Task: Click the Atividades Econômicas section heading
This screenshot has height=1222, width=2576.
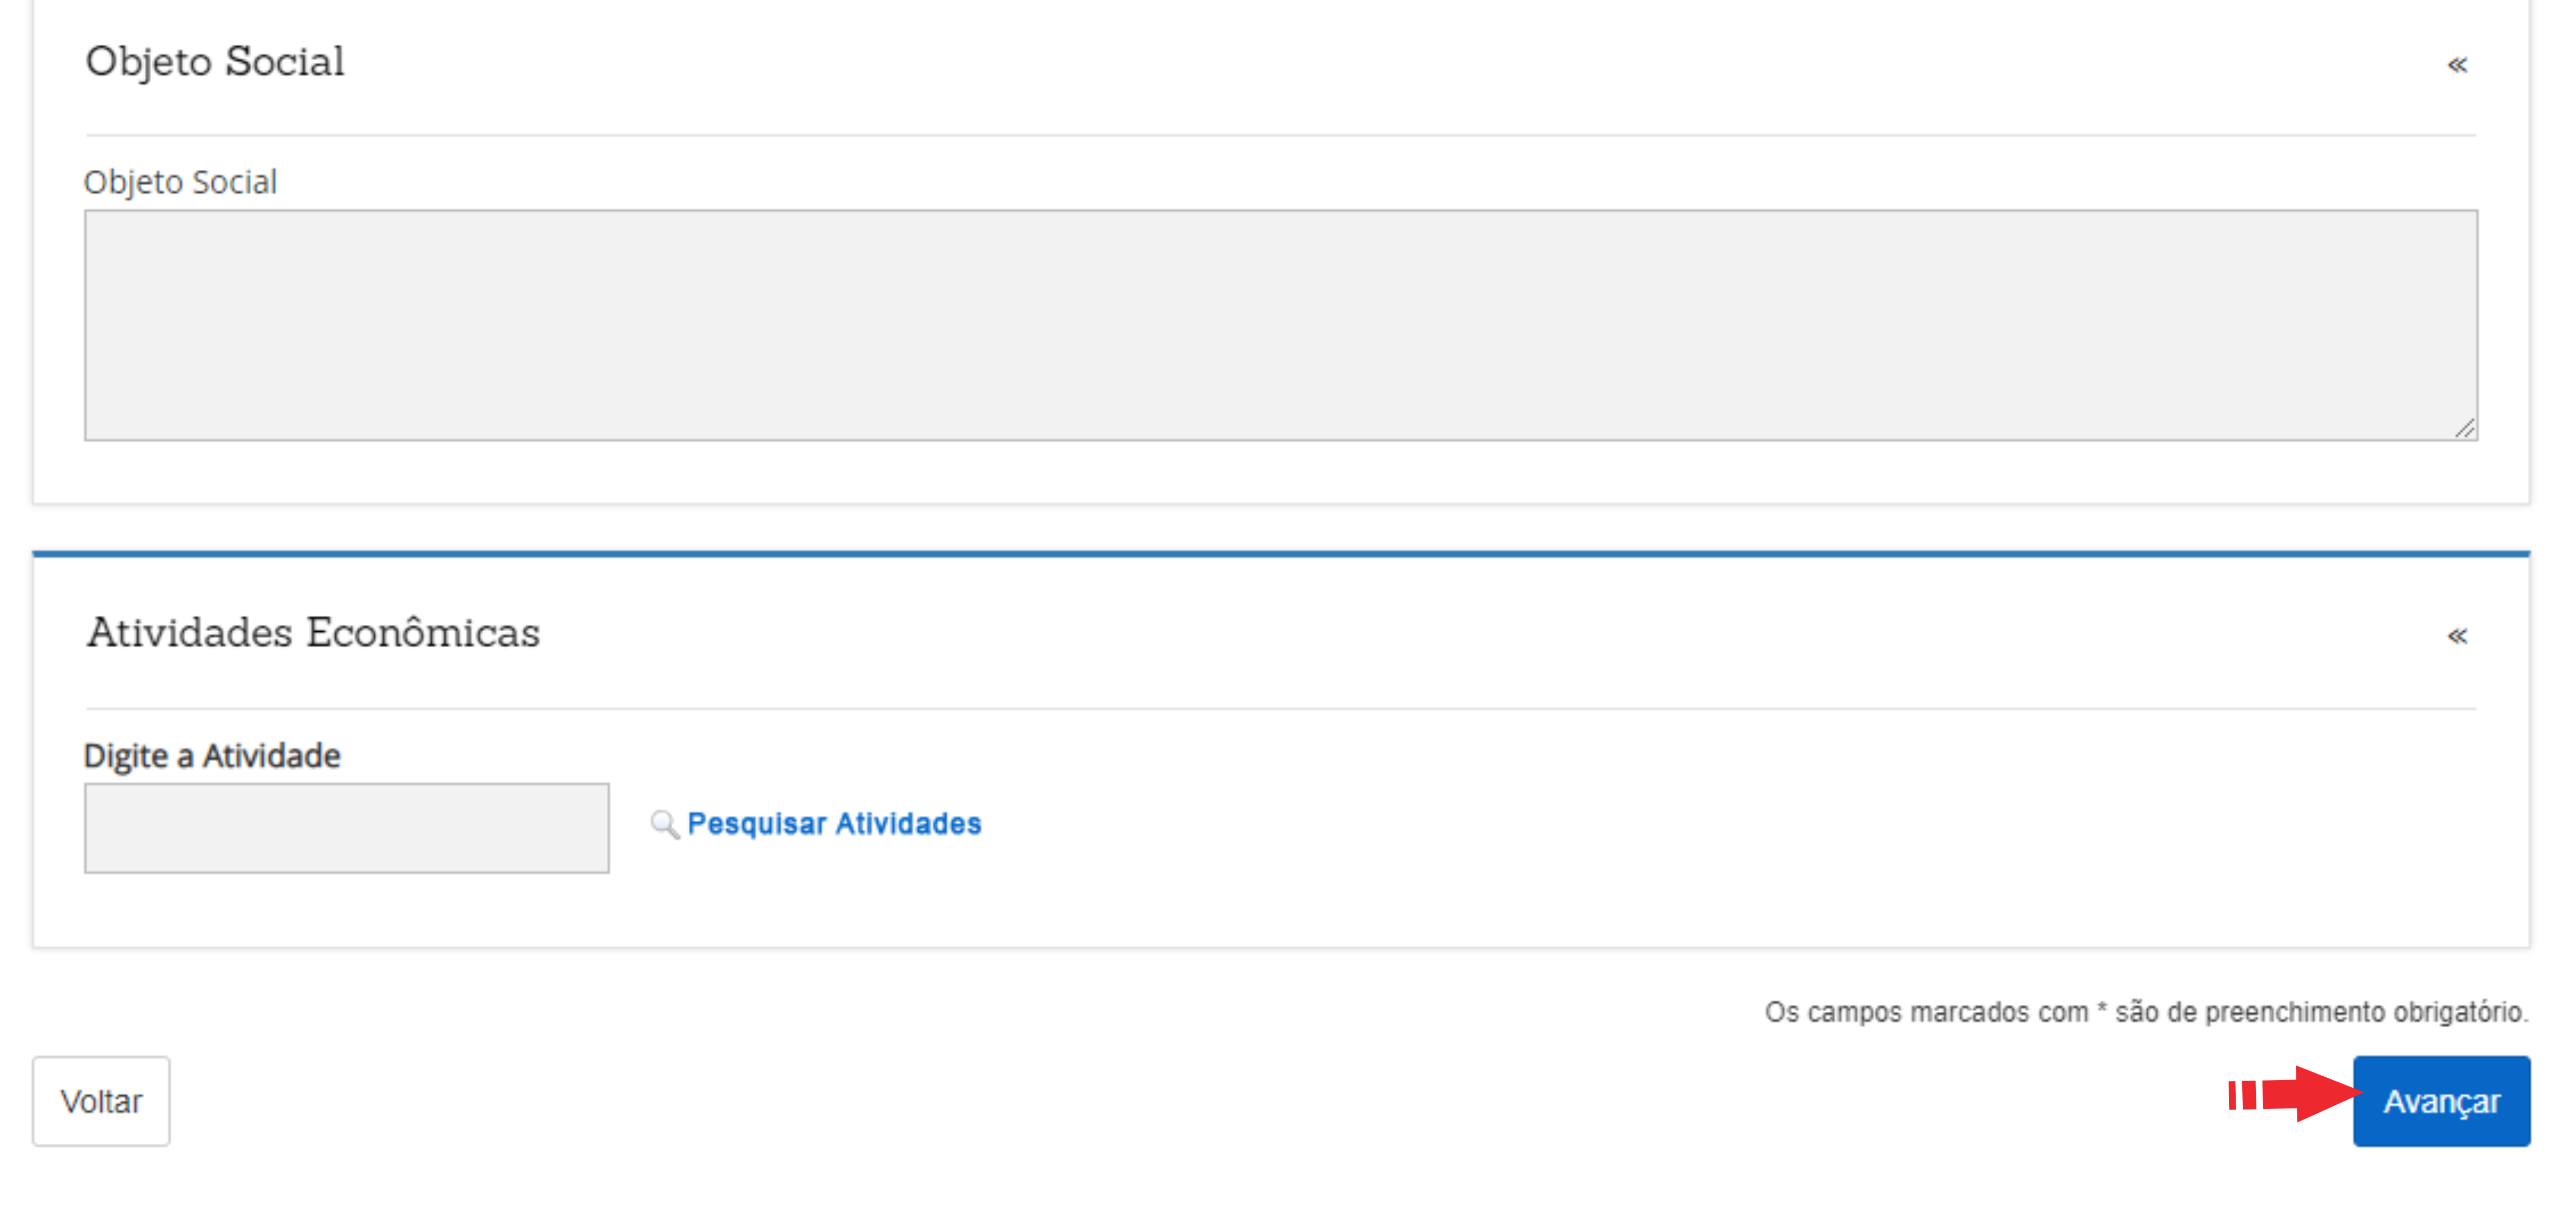Action: coord(313,633)
